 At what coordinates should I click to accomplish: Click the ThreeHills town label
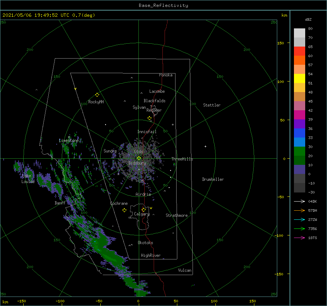[x=182, y=159]
